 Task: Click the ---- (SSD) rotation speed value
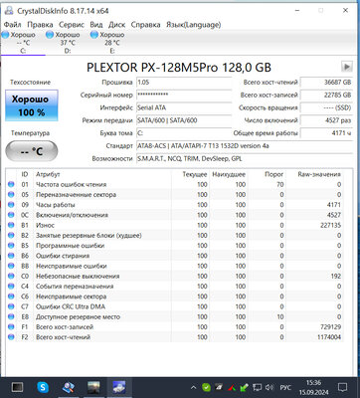point(326,107)
